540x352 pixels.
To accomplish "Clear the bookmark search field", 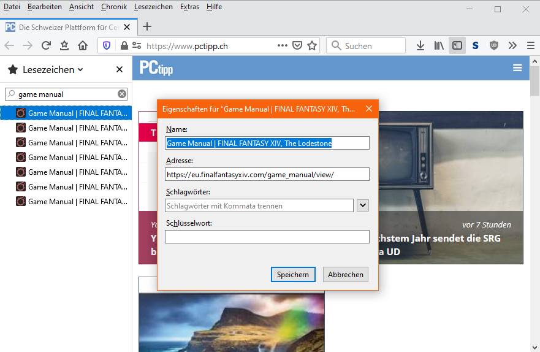I will (x=122, y=94).
